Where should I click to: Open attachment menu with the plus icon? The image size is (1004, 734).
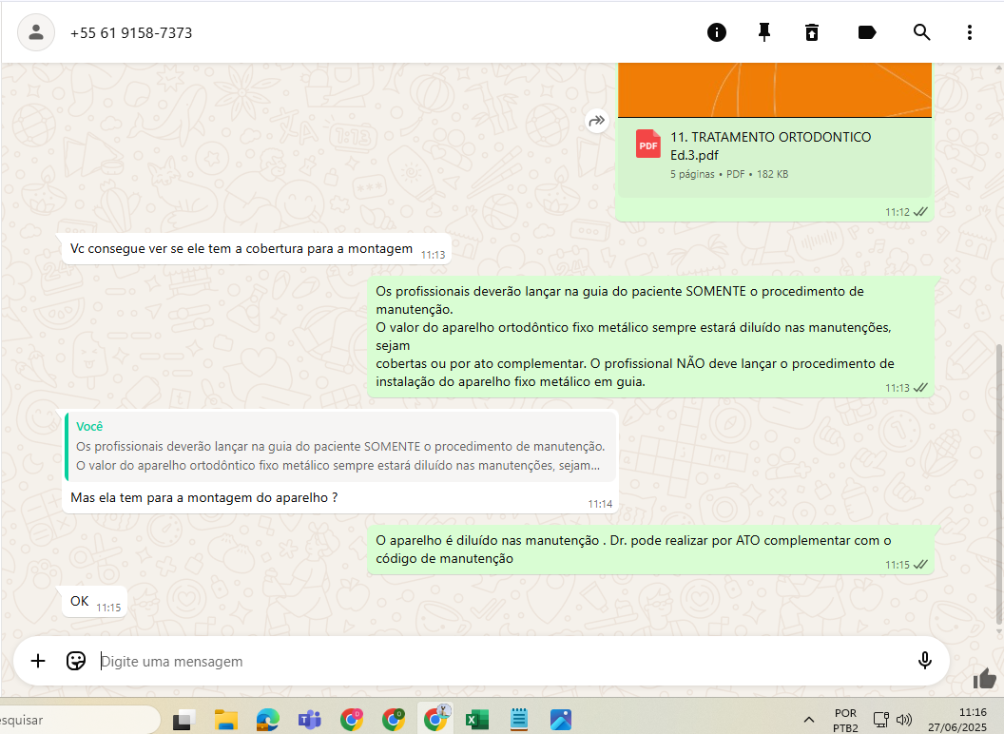(x=38, y=661)
